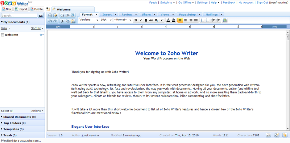This screenshot has height=143, width=290.
Task: Apply subscript formatting
Action: [157, 20]
